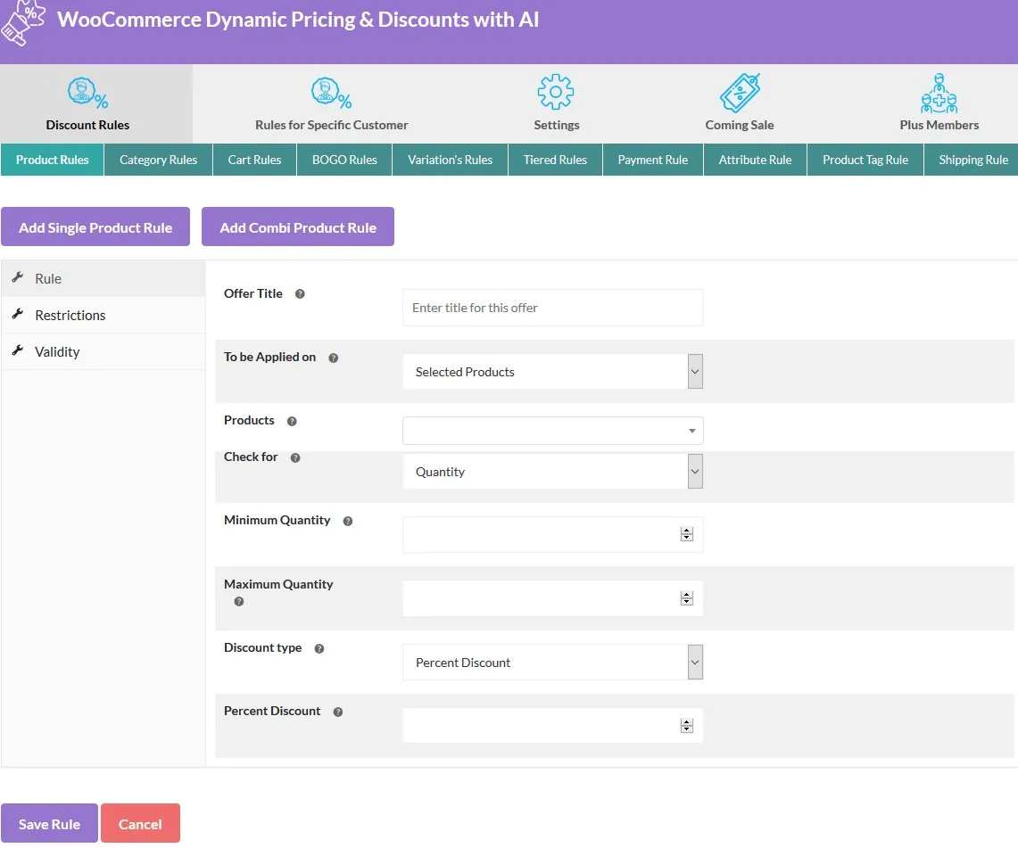
Task: Click Add Single Product Rule
Action: point(95,226)
